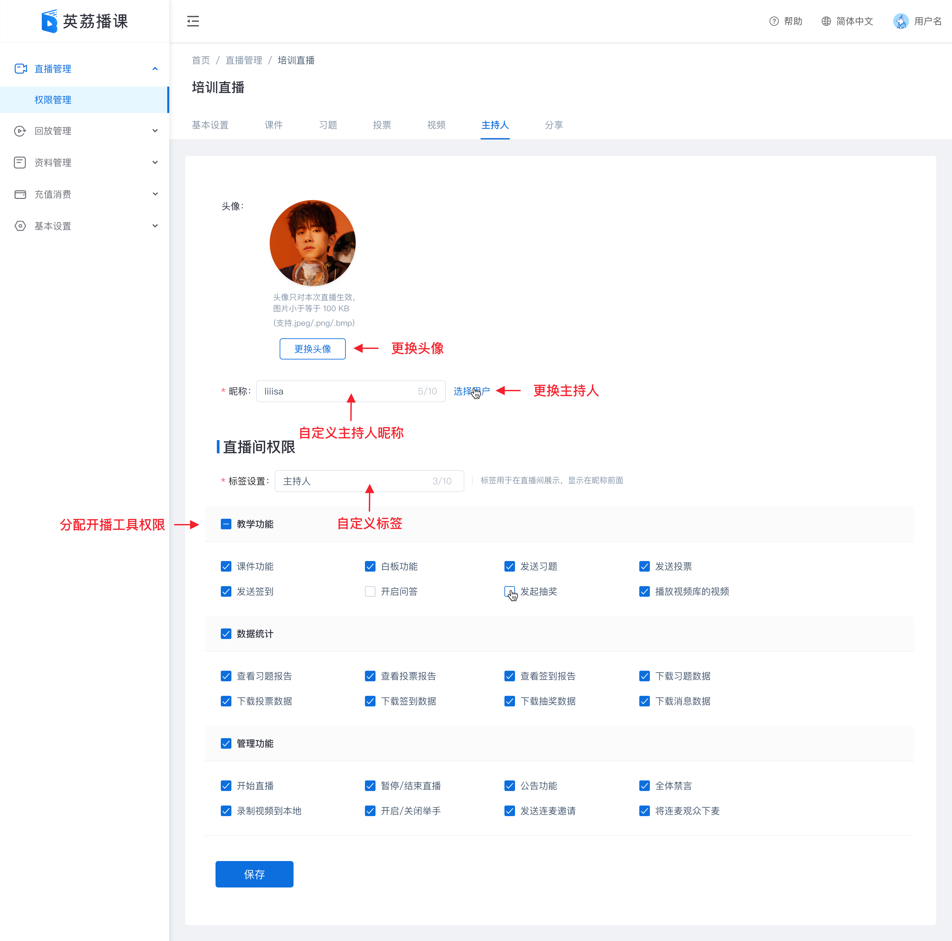This screenshot has height=941, width=952.
Task: Expand the 资料管理 menu chevron
Action: (155, 163)
